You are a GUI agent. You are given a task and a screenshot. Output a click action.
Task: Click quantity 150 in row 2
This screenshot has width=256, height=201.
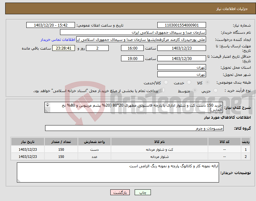point(61,157)
